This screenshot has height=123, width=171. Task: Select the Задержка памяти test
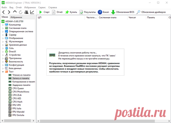pos(19,85)
